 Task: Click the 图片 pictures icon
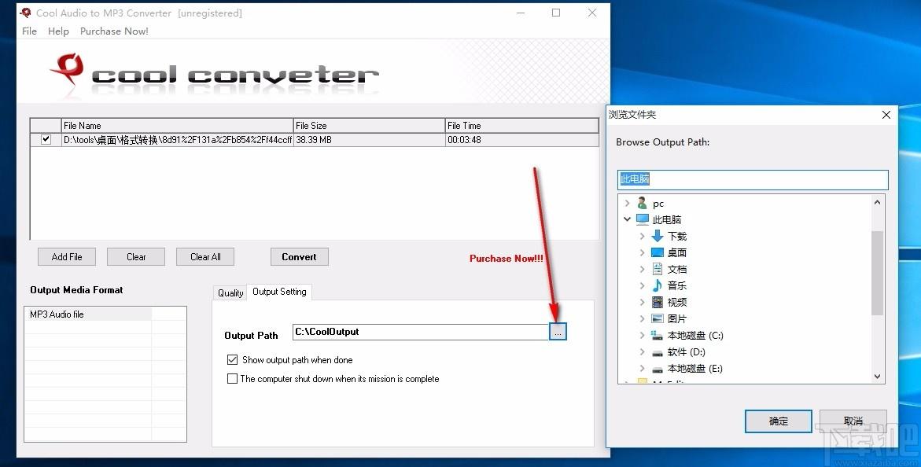click(658, 318)
